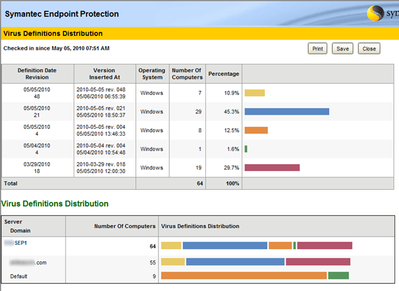Click the yellow segment in SEP1 bar
Viewport: 399px width, 291px height.
click(x=171, y=245)
